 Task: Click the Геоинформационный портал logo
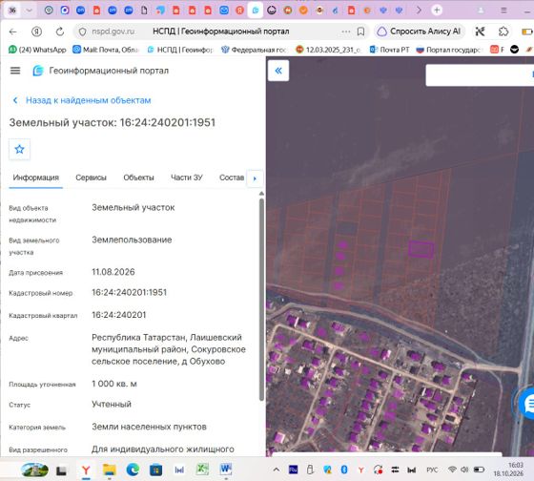pos(38,71)
